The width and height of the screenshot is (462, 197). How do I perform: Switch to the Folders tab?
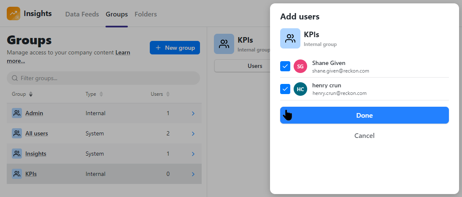tap(146, 14)
